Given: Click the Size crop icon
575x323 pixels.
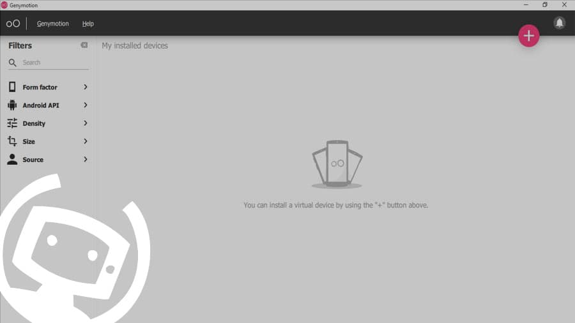Looking at the screenshot, I should (12, 141).
